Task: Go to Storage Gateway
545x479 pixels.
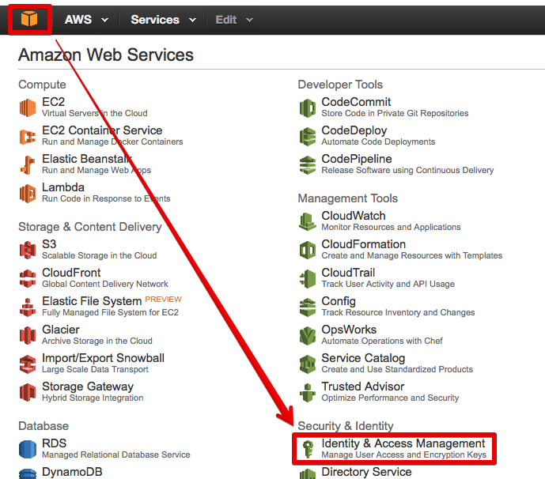Action: 88,387
